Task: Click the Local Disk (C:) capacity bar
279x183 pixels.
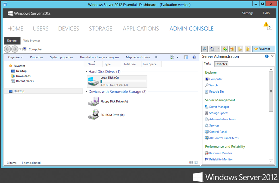Action: click(123, 81)
